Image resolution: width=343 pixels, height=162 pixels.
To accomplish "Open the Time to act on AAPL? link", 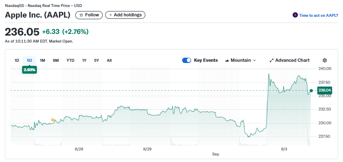I will 318,15.
